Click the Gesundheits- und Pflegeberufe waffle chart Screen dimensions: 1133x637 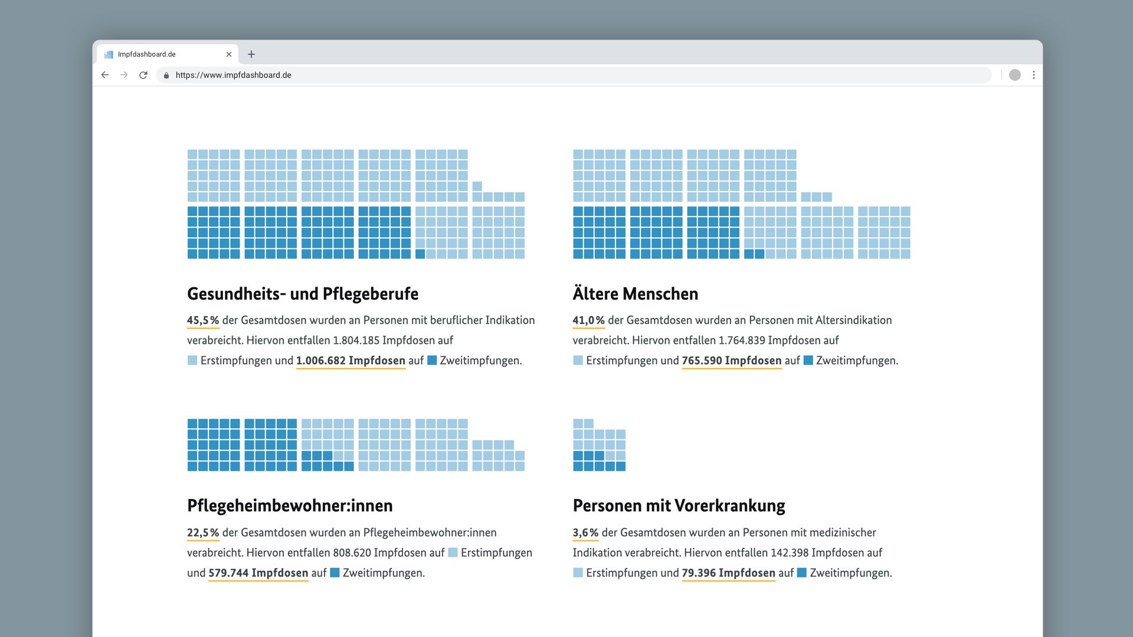click(356, 204)
